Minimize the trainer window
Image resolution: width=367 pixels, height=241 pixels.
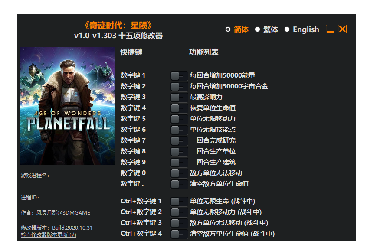coord(330,29)
